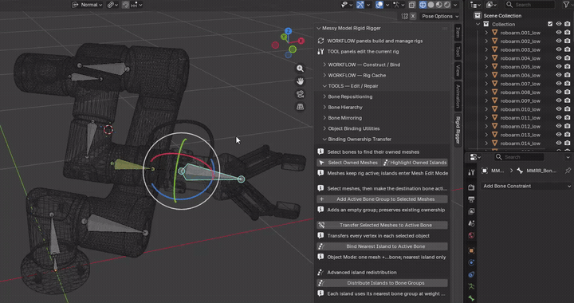
Task: Open the Pose Options dropdown
Action: (439, 16)
